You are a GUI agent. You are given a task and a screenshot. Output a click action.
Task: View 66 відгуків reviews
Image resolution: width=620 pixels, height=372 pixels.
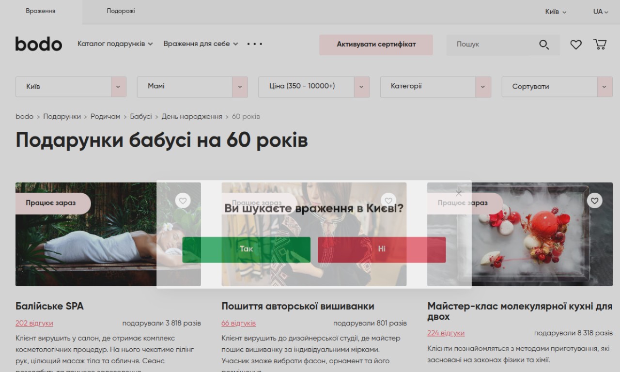coord(239,323)
